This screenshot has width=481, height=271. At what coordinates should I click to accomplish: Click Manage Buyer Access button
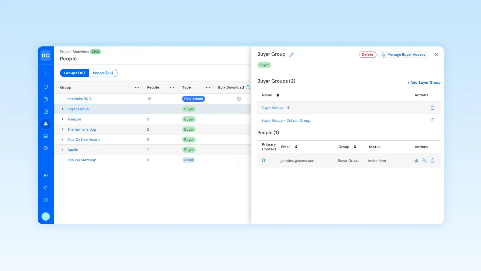point(403,55)
